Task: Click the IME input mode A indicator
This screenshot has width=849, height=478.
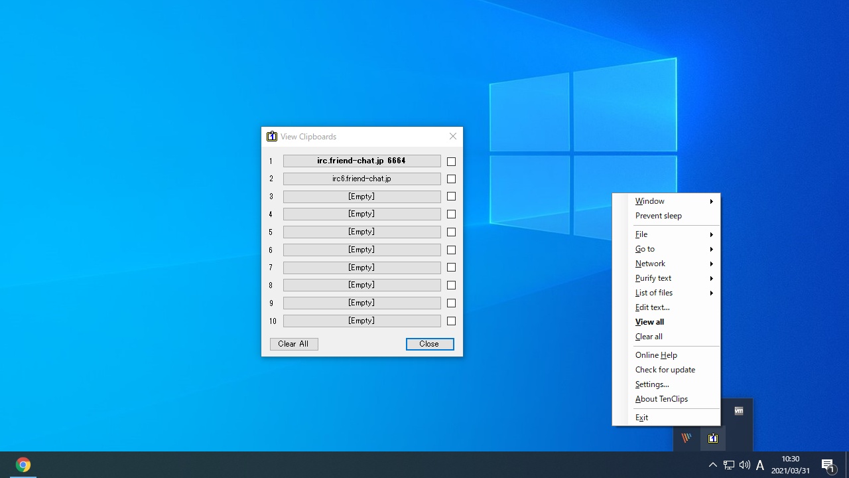Action: (760, 465)
